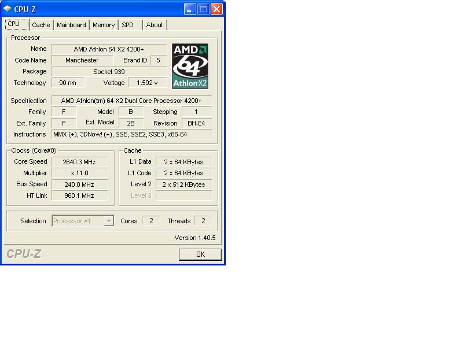Close the CPU-Z window
Image resolution: width=463 pixels, height=347 pixels.
tap(216, 9)
